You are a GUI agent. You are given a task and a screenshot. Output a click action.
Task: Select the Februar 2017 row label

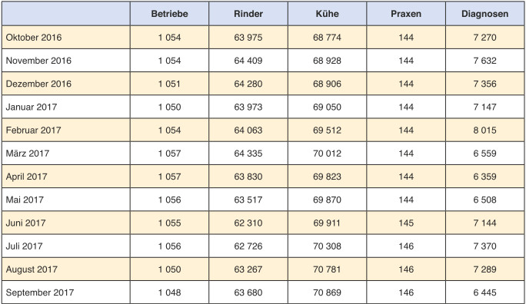pyautogui.click(x=34, y=130)
